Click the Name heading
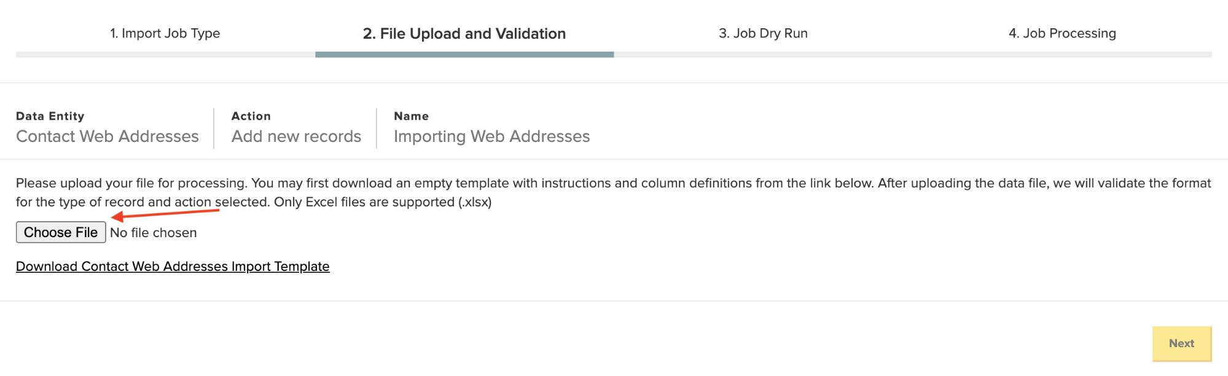 click(411, 116)
